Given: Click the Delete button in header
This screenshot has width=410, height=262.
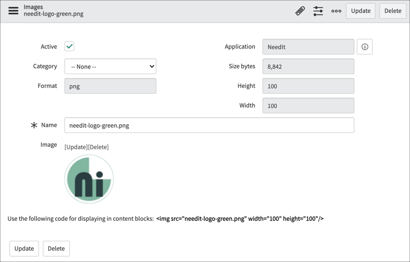Looking at the screenshot, I should click(x=393, y=11).
